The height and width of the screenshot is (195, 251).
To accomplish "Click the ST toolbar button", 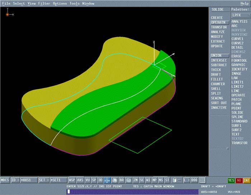I will [x=167, y=180].
